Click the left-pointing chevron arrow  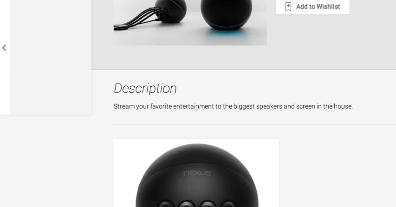(4, 48)
